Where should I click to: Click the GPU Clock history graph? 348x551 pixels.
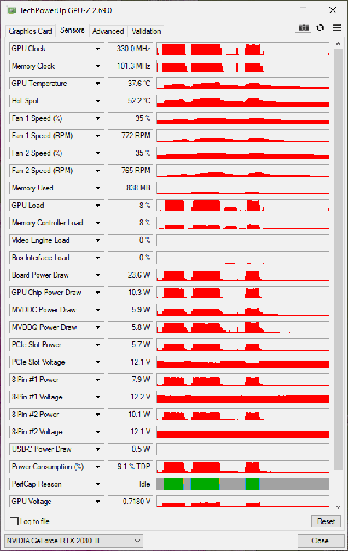pos(242,49)
